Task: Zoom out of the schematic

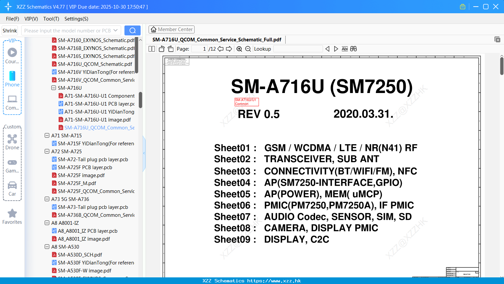Action: [248, 49]
